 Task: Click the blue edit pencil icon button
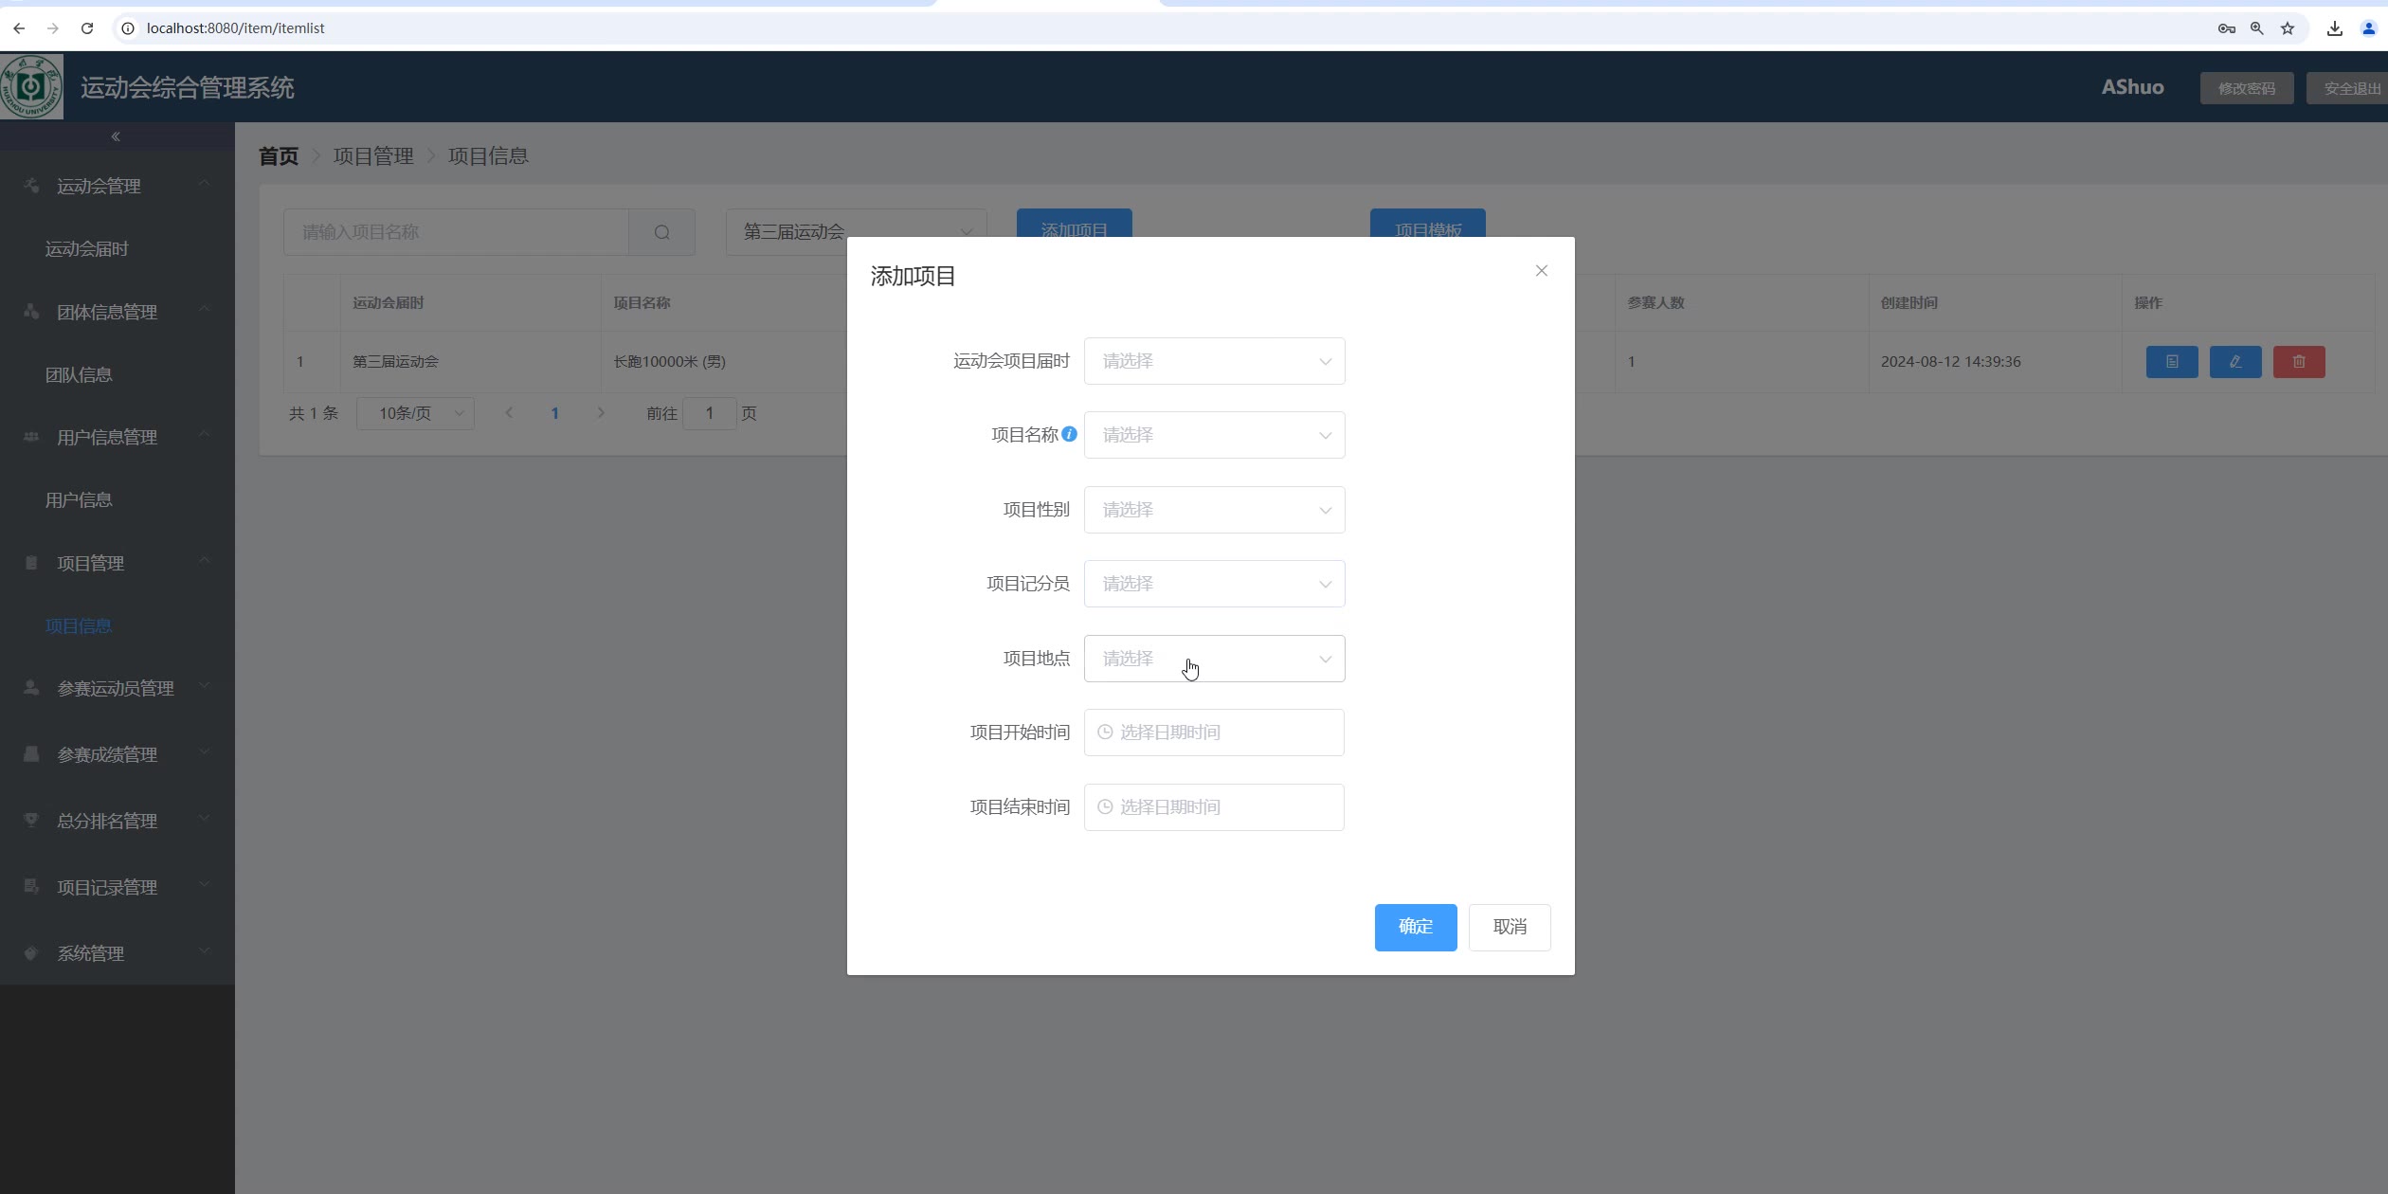pyautogui.click(x=2235, y=362)
